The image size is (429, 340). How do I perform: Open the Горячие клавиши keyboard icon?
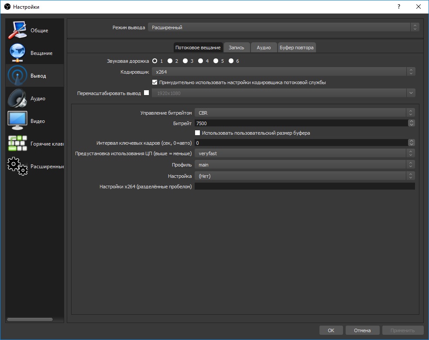[17, 143]
